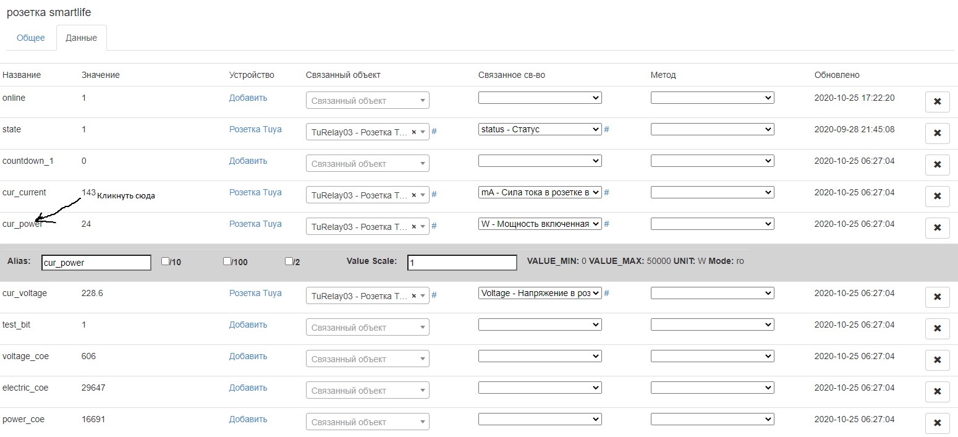Open linked object dropdown for online row

(367, 101)
